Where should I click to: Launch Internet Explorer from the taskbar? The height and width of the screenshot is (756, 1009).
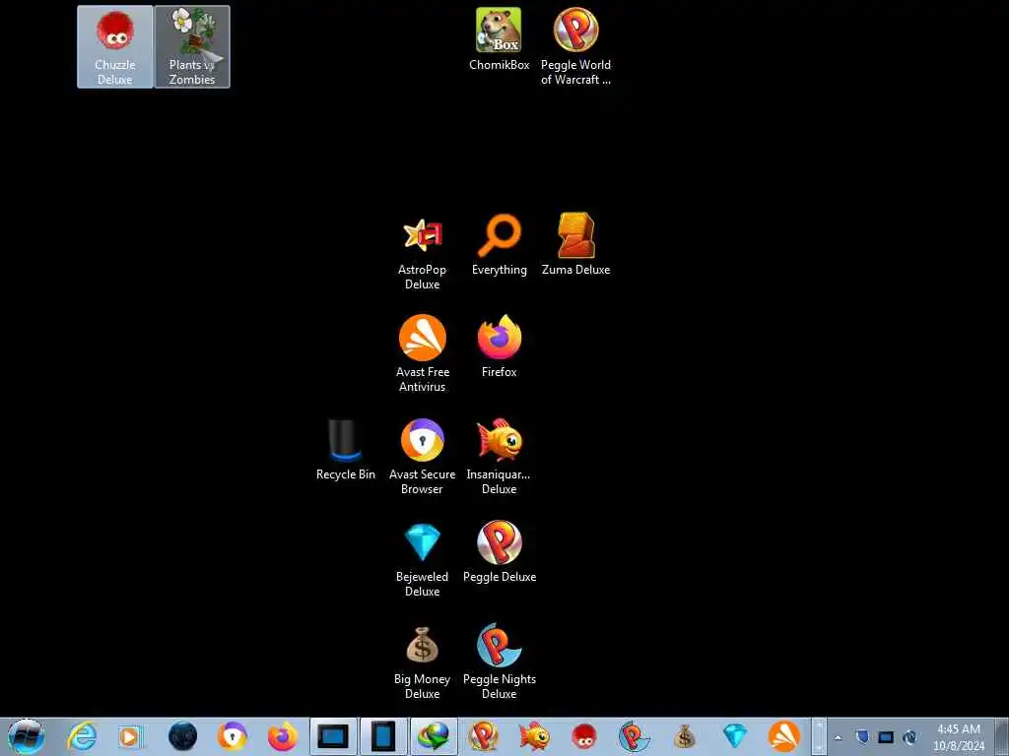point(83,736)
